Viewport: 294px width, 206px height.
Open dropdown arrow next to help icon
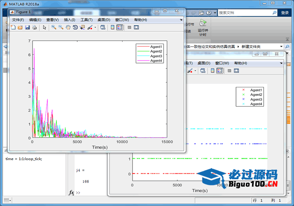click(215, 13)
